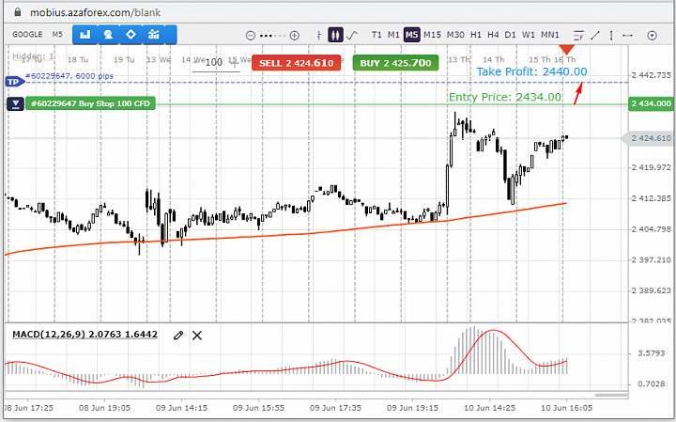Select the trend line drawing tool
Screen dimensions: 676x422
click(x=595, y=36)
